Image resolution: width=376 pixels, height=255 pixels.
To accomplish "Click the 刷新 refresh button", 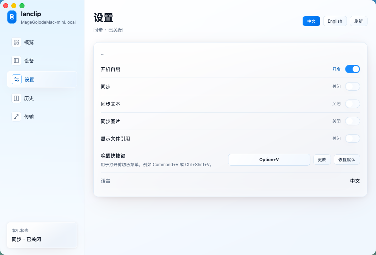I will [x=359, y=21].
